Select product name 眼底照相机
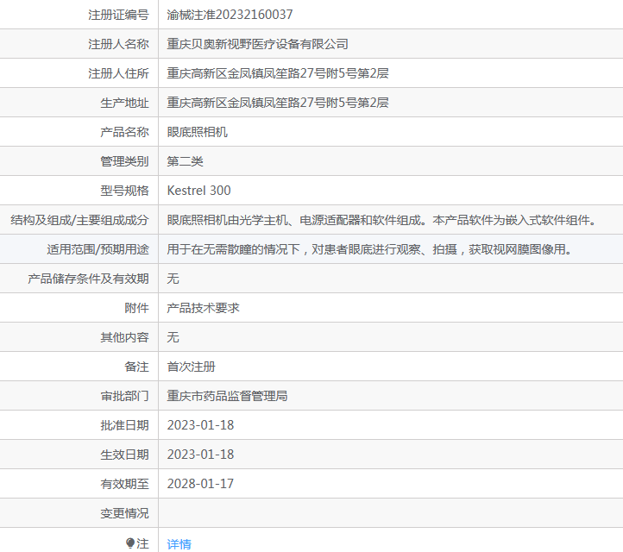Image resolution: width=623 pixels, height=552 pixels. [x=197, y=132]
